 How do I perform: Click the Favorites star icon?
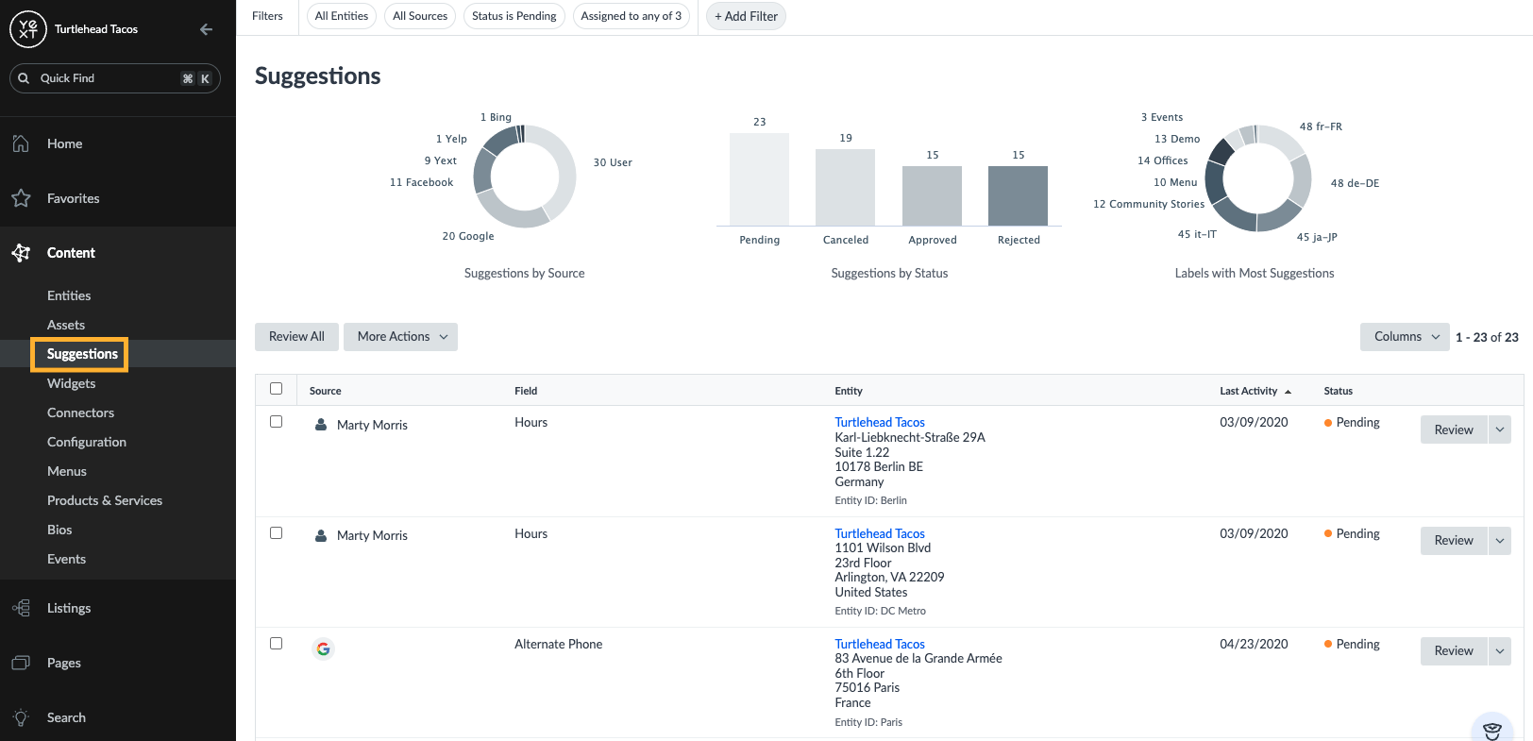click(x=21, y=198)
